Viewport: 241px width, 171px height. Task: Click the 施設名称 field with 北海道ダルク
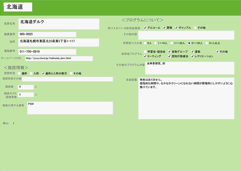(x=59, y=24)
